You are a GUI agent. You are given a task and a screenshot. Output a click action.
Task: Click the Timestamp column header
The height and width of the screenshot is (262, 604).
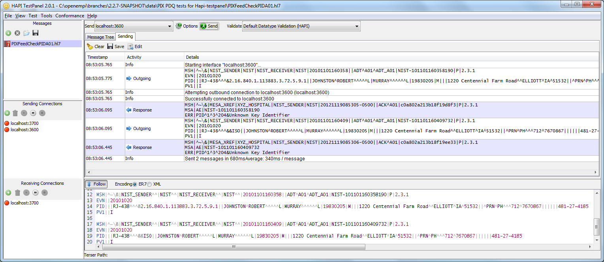click(x=105, y=57)
